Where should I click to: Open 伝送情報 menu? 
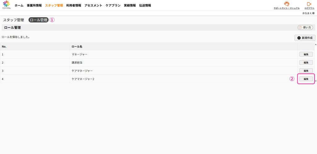pyautogui.click(x=145, y=6)
